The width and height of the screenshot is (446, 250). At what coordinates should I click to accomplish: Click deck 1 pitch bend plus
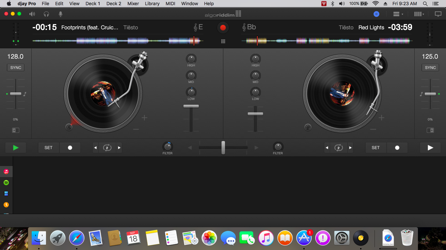point(144,118)
